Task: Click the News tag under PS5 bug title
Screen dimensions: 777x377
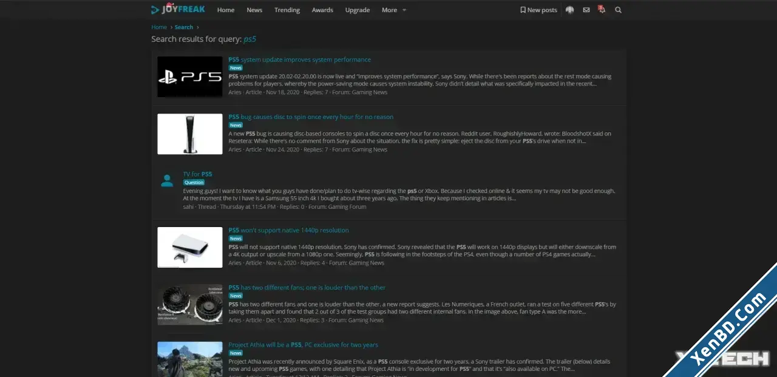Action: (x=236, y=125)
